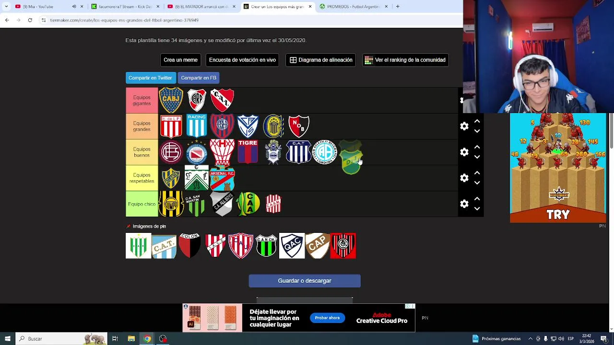614x345 pixels.
Task: Close the Tiermaker tab
Action: (x=310, y=6)
